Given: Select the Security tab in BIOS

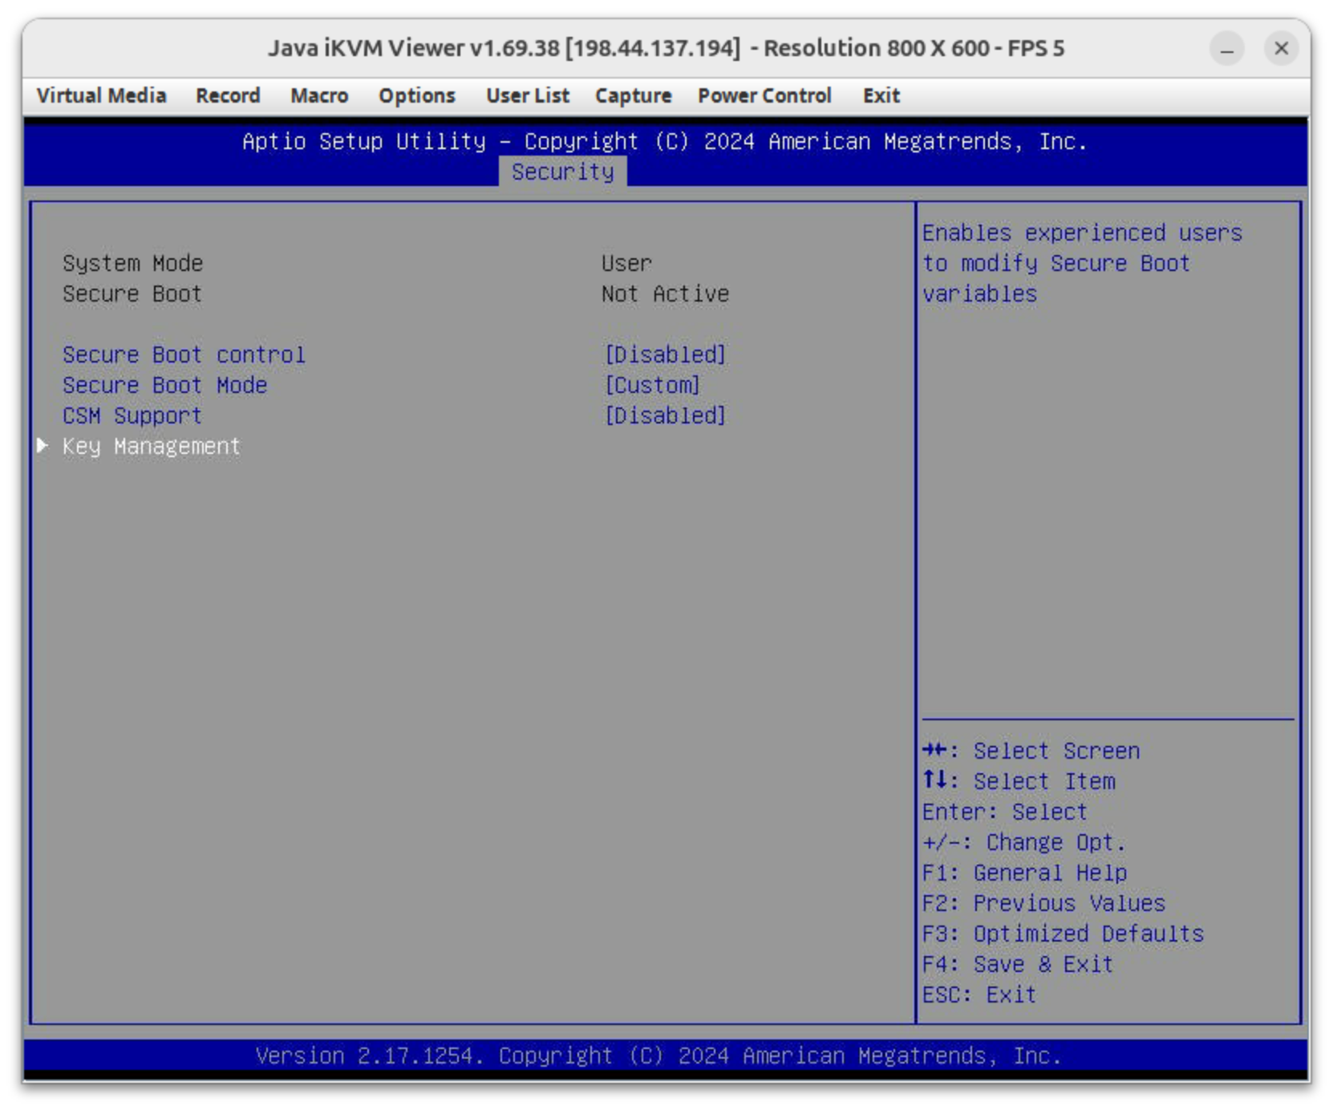Looking at the screenshot, I should pos(562,172).
